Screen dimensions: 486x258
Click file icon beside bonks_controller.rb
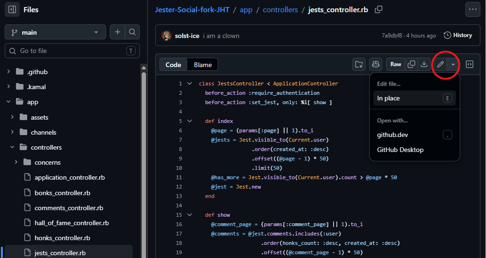pos(27,193)
